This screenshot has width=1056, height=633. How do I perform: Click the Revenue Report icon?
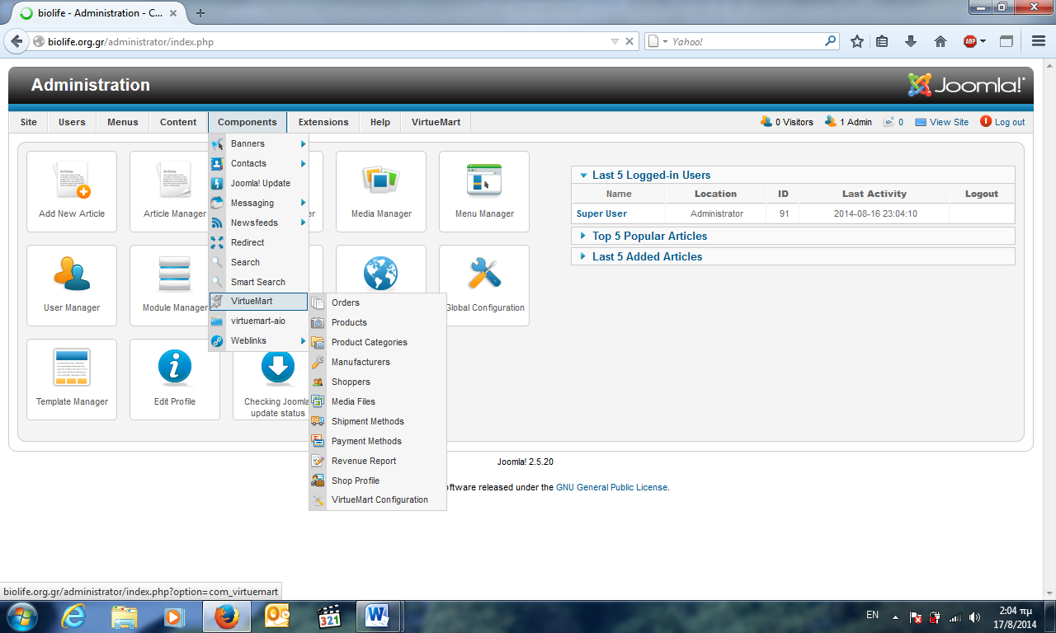[318, 461]
